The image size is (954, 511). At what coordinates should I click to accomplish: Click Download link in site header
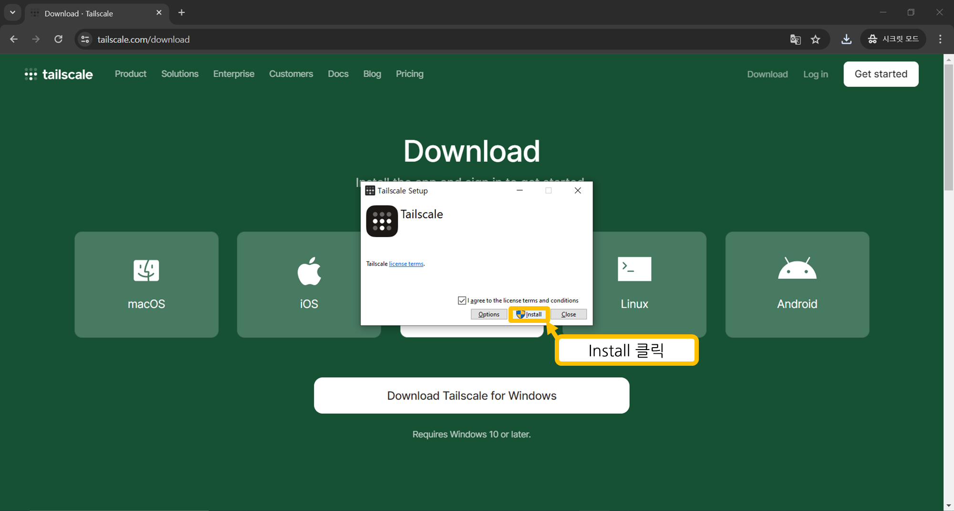(x=767, y=74)
